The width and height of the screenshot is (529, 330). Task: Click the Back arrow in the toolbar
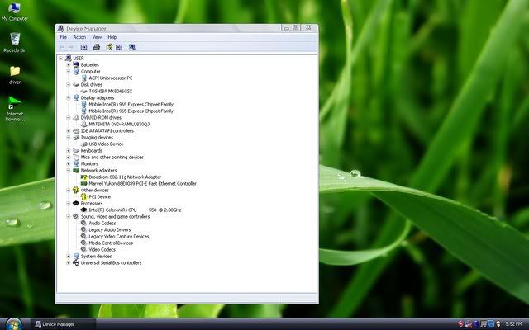click(62, 47)
